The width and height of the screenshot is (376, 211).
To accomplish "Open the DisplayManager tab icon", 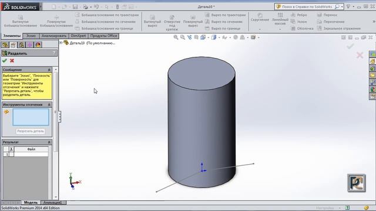I will pos(38,45).
